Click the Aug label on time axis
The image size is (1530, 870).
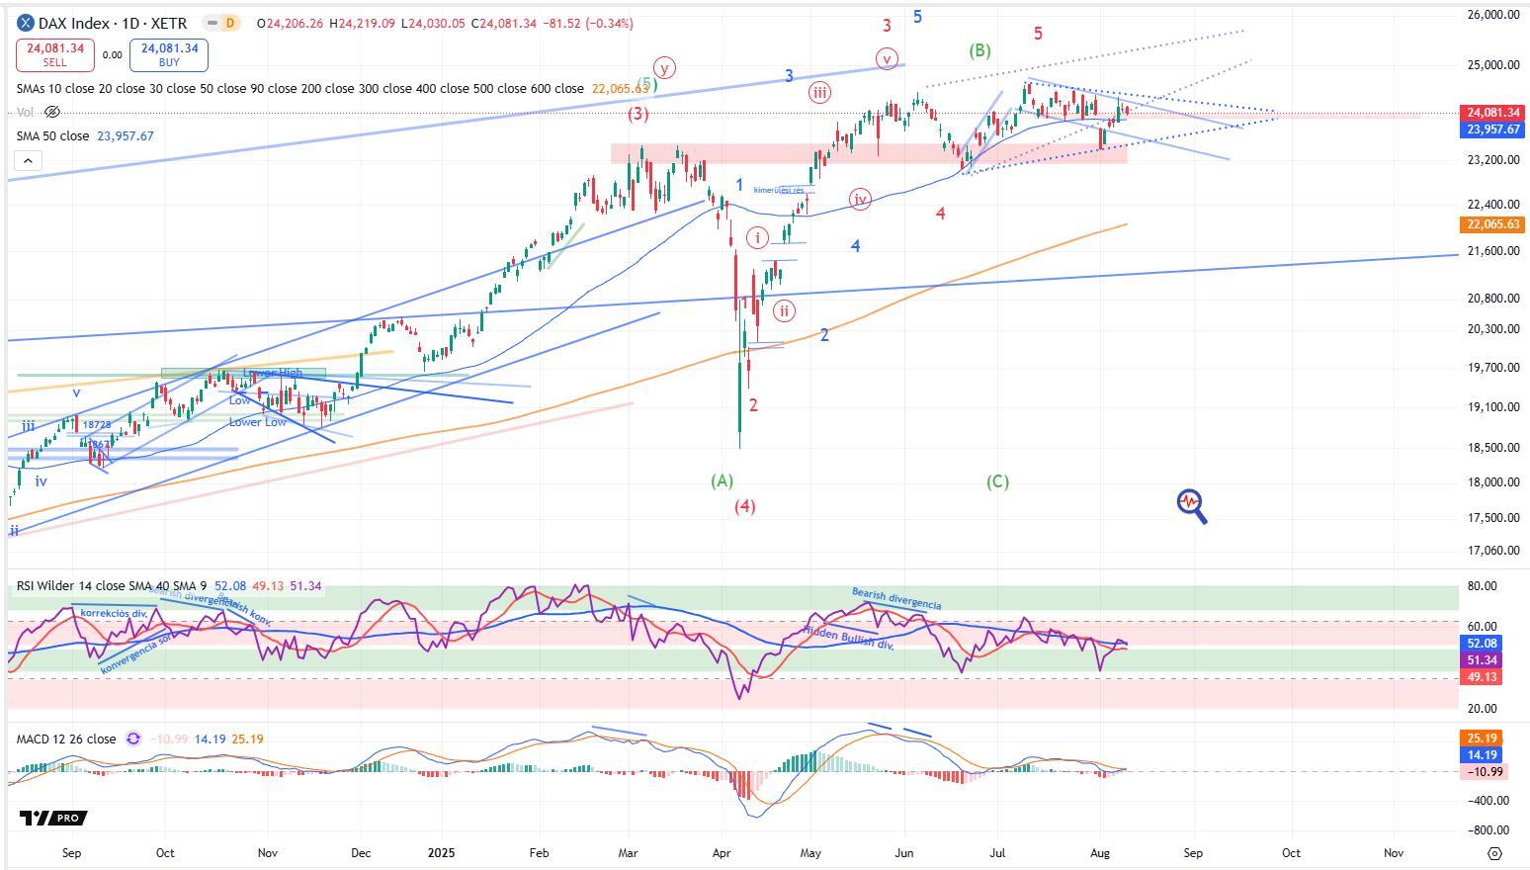point(1099,852)
